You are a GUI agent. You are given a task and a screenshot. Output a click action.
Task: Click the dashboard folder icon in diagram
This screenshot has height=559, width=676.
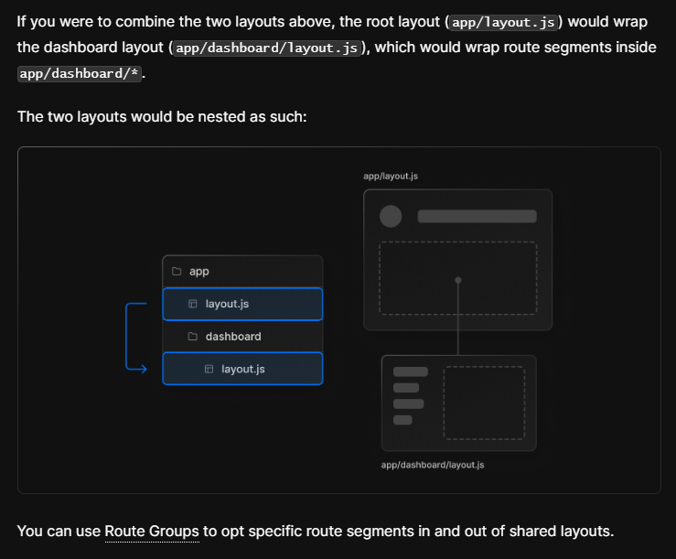193,336
